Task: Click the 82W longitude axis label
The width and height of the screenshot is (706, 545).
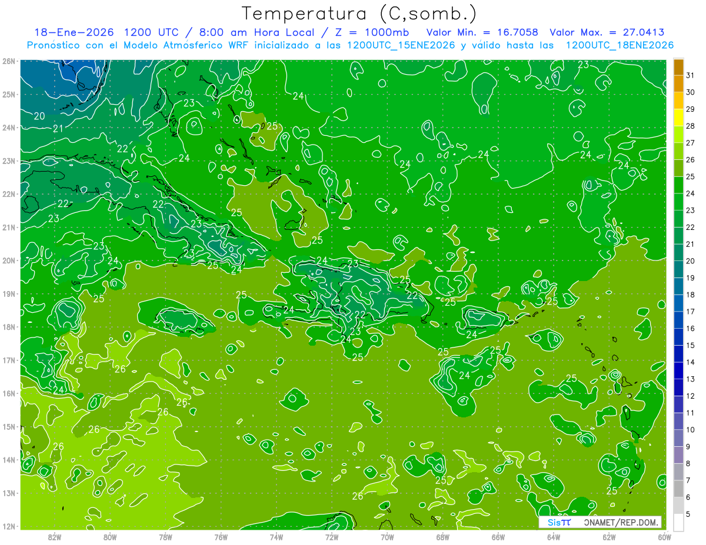Action: (x=55, y=536)
